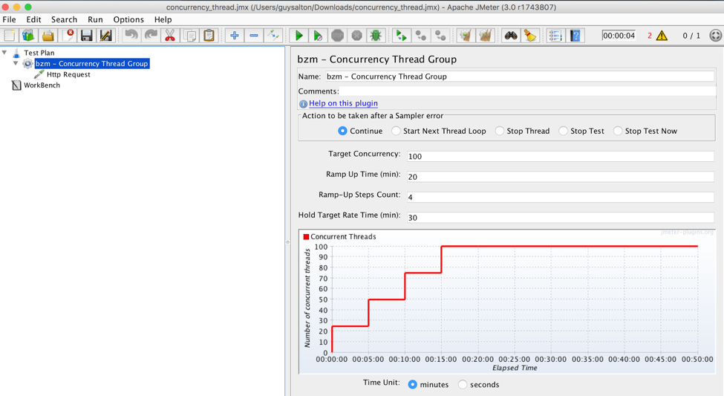Image resolution: width=724 pixels, height=396 pixels.
Task: Open the Help on this plugin link
Action: [343, 103]
